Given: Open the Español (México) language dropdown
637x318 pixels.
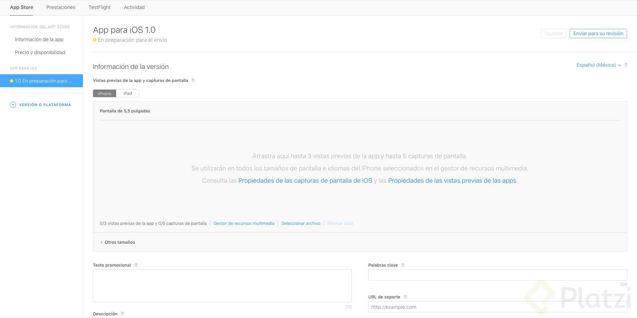Looking at the screenshot, I should [599, 65].
